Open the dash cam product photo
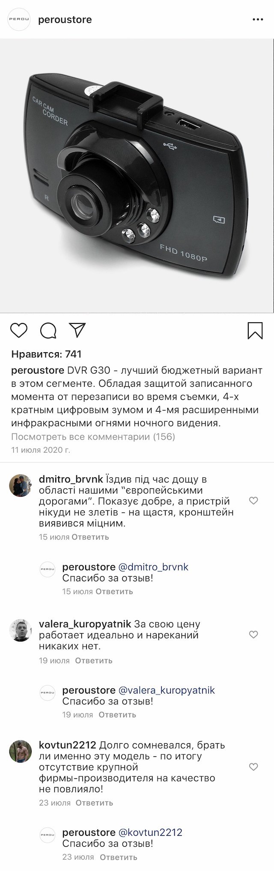This screenshot has width=274, height=871. pyautogui.click(x=137, y=176)
